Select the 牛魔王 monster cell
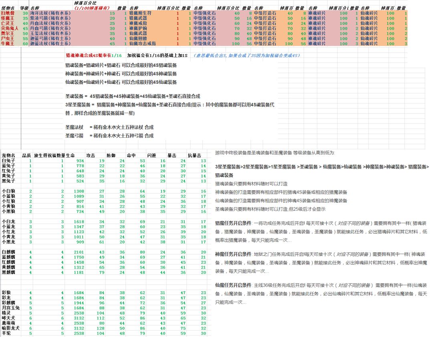The image size is (433, 337). [8, 44]
